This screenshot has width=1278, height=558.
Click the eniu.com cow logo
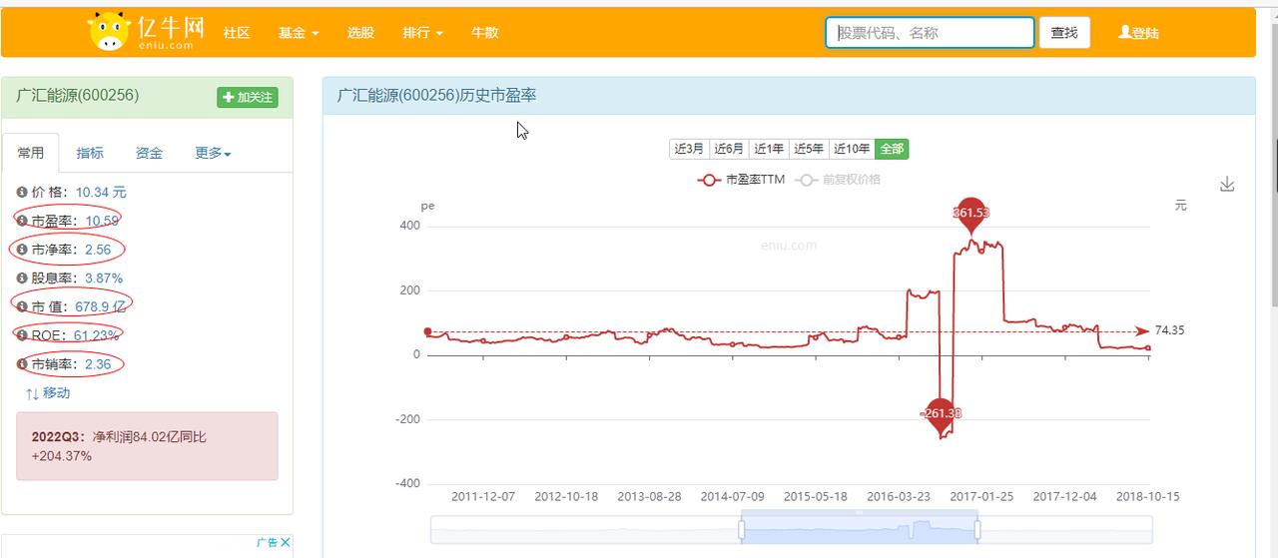click(146, 32)
